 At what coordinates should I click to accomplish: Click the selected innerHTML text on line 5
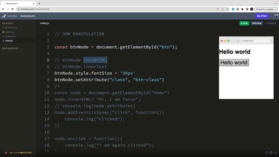[x=95, y=60]
